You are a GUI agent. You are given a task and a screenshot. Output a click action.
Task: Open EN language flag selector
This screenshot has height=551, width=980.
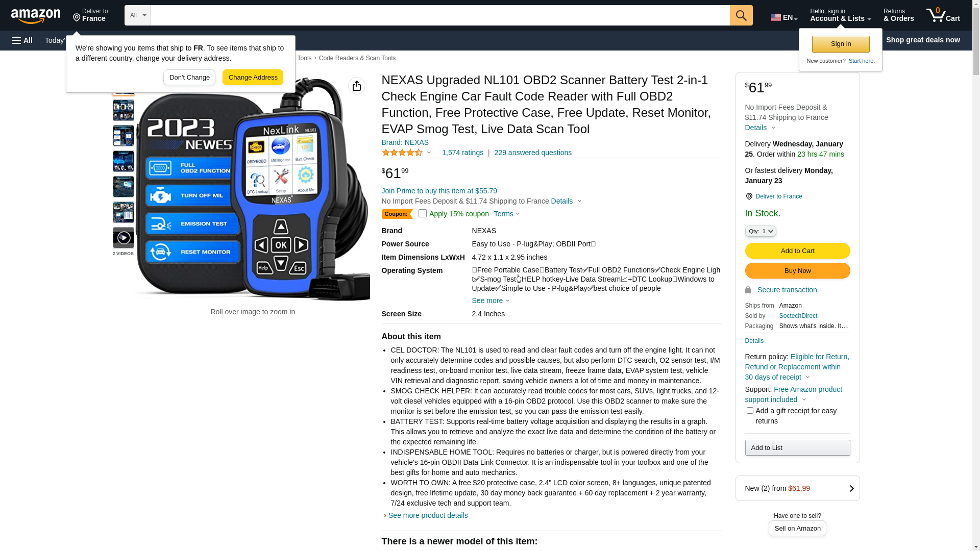pyautogui.click(x=784, y=17)
